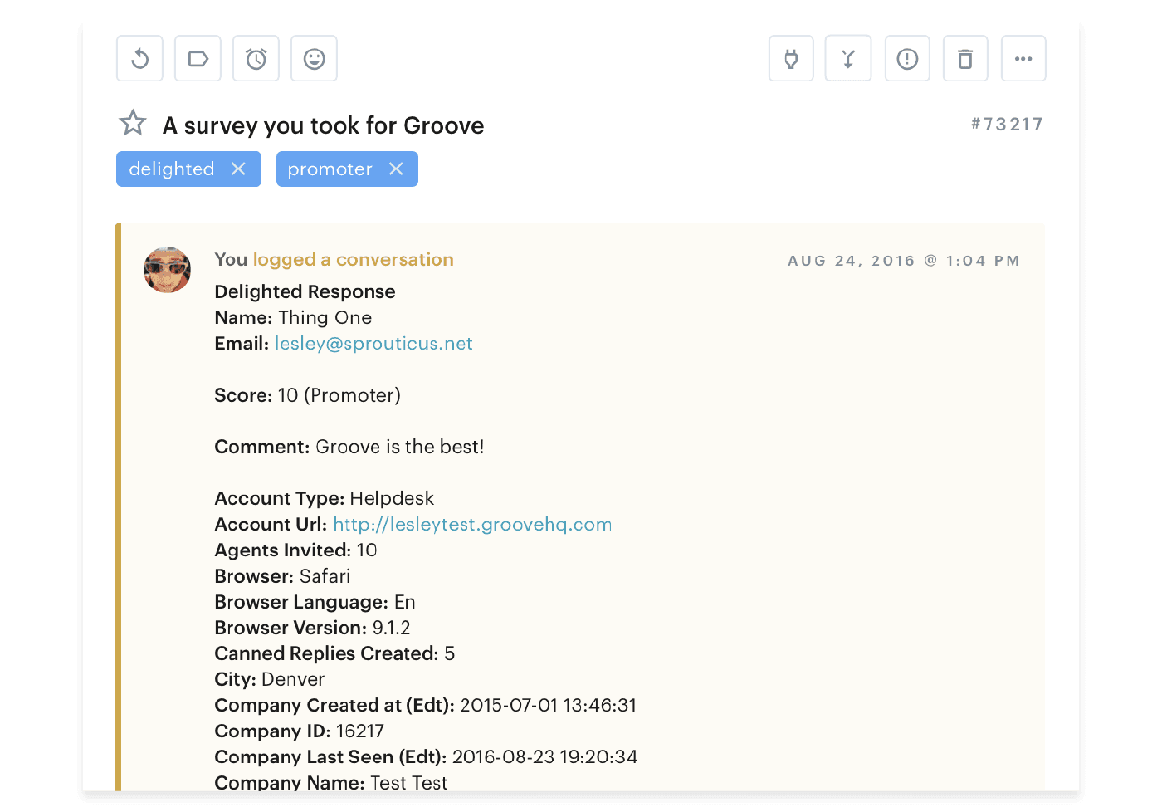The height and width of the screenshot is (812, 1162).
Task: Open the label tag tool
Action: 198,59
